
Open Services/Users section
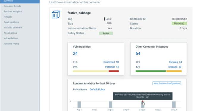[x=11, y=22]
